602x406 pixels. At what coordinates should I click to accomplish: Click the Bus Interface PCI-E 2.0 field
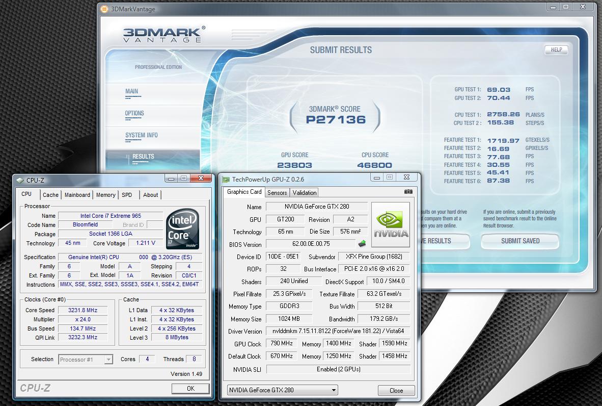point(374,269)
